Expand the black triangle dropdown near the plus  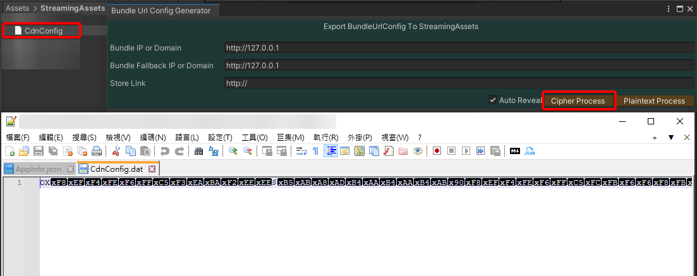click(671, 137)
